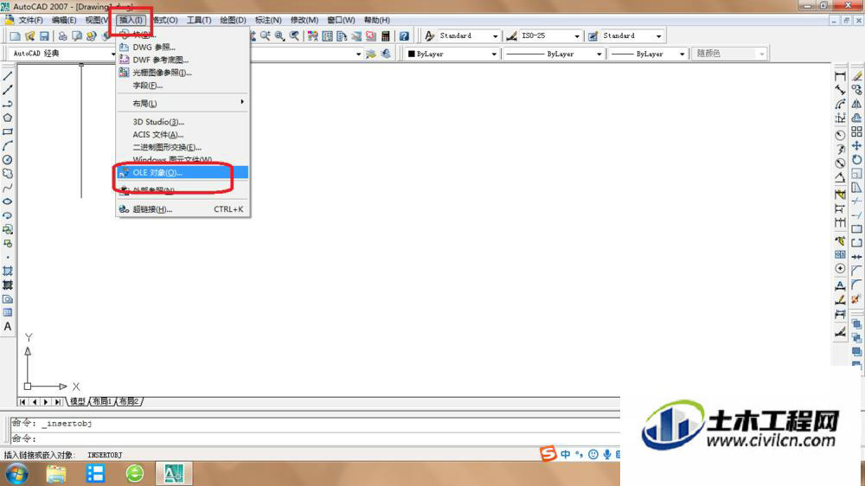Select the Polygon tool

[8, 118]
